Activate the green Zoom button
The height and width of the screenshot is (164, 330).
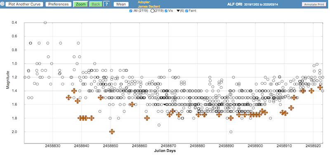(80, 4)
